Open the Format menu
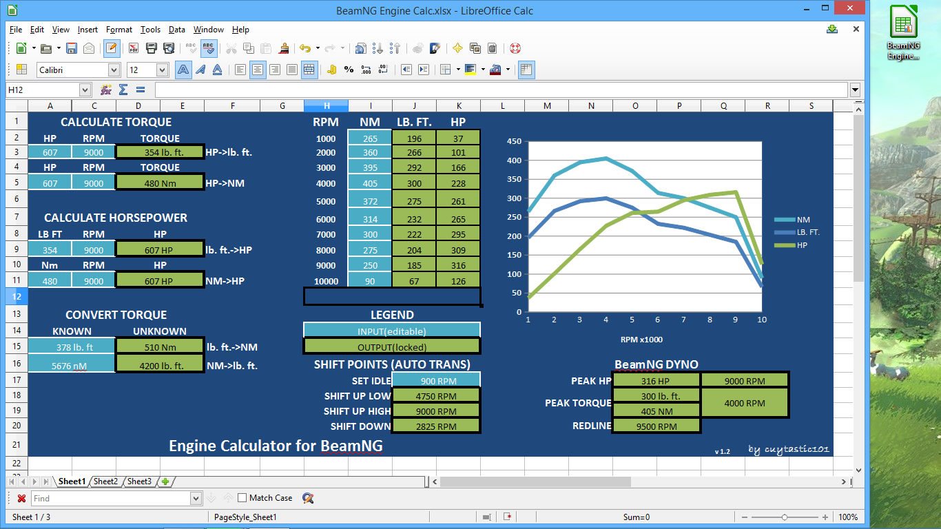Screen dimensions: 941x529 (x=119, y=30)
